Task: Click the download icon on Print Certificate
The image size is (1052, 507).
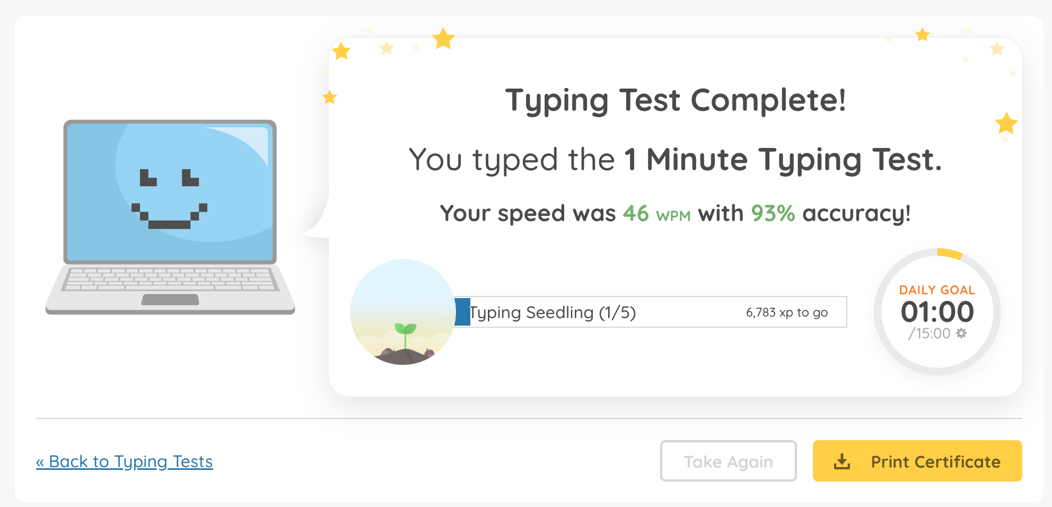Action: coord(841,461)
